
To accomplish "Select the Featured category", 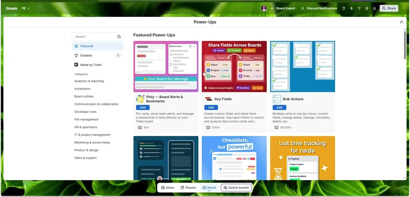I will (x=98, y=46).
